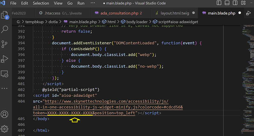
Task: Expand the overflow menu after Run
Action: tap(93, 3)
